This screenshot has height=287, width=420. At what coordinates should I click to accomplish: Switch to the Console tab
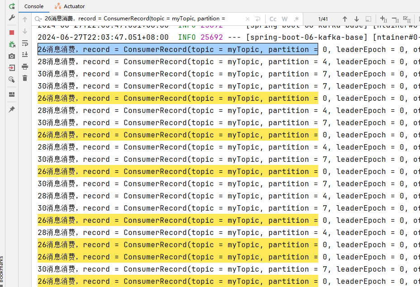tap(34, 6)
